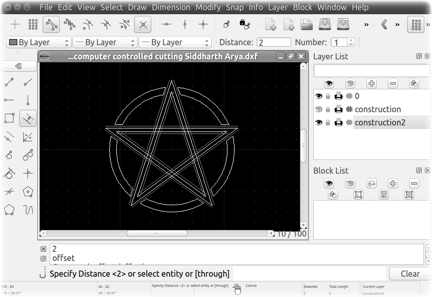Screen dimensions: 432x297
Task: Save block icon in Block List
Action: point(384,194)
